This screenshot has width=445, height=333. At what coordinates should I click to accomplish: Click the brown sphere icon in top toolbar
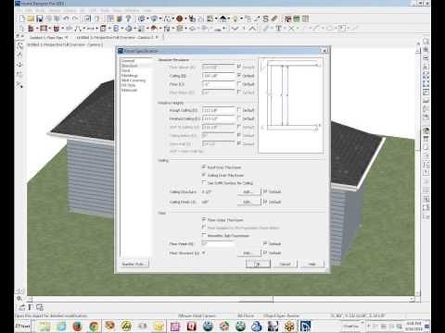tap(180, 18)
